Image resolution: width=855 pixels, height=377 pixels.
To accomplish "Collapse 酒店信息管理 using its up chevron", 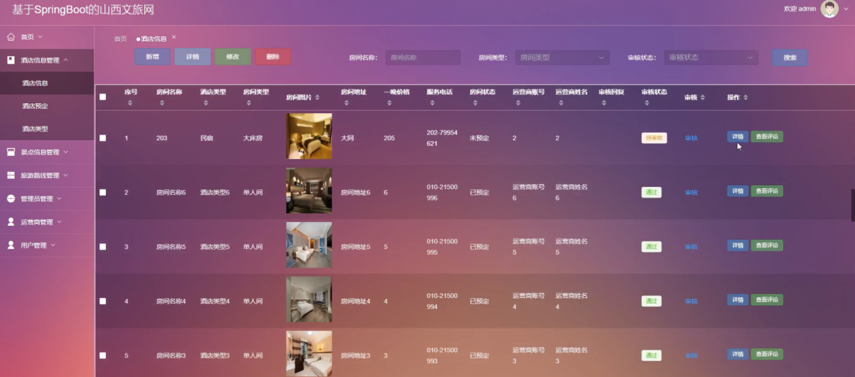I will (x=66, y=60).
